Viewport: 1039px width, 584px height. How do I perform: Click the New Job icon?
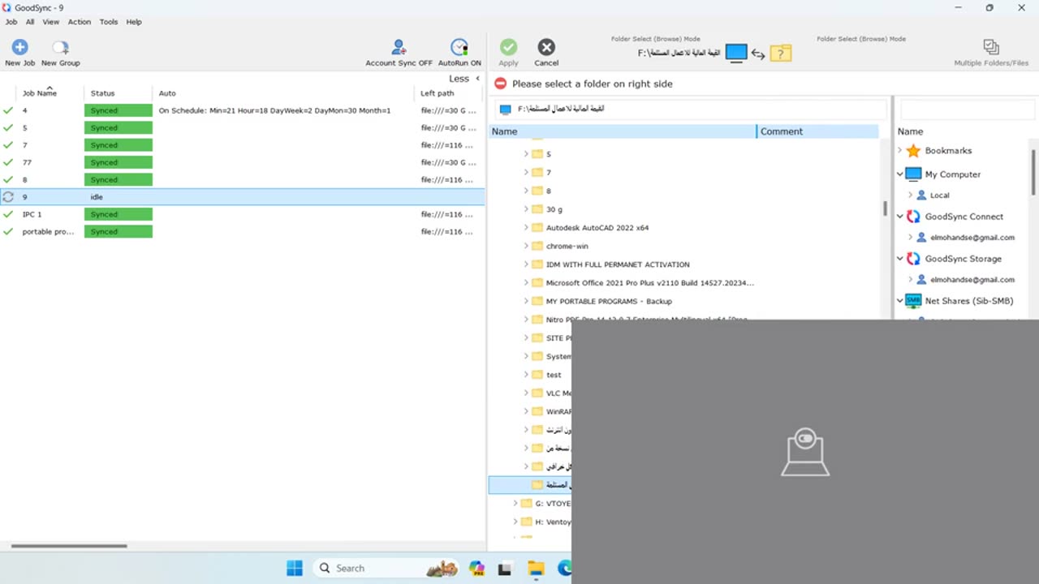pyautogui.click(x=19, y=47)
